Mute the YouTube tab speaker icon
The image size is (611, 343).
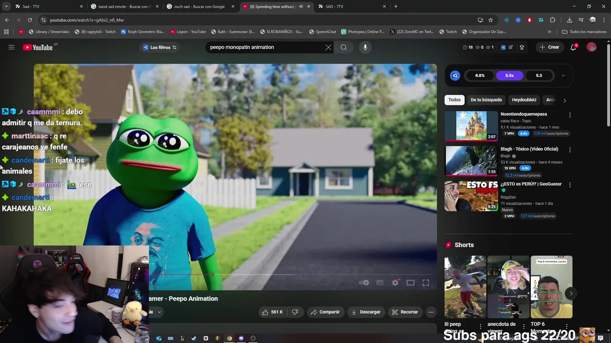click(301, 7)
